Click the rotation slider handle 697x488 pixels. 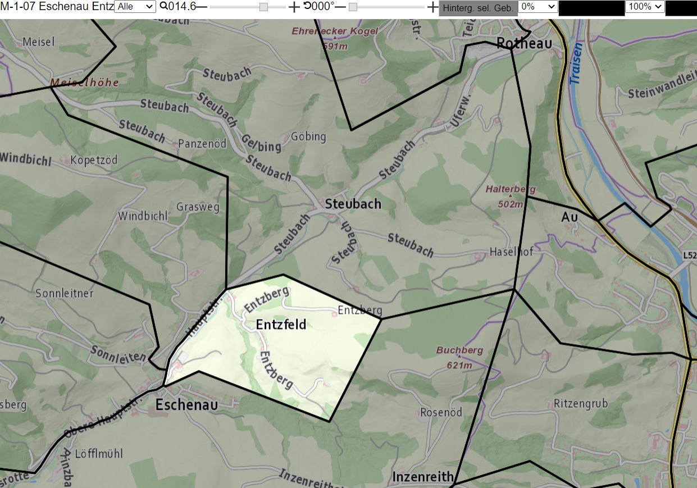pyautogui.click(x=353, y=7)
